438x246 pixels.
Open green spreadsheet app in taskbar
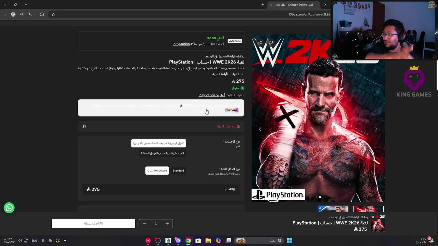click(x=168, y=241)
